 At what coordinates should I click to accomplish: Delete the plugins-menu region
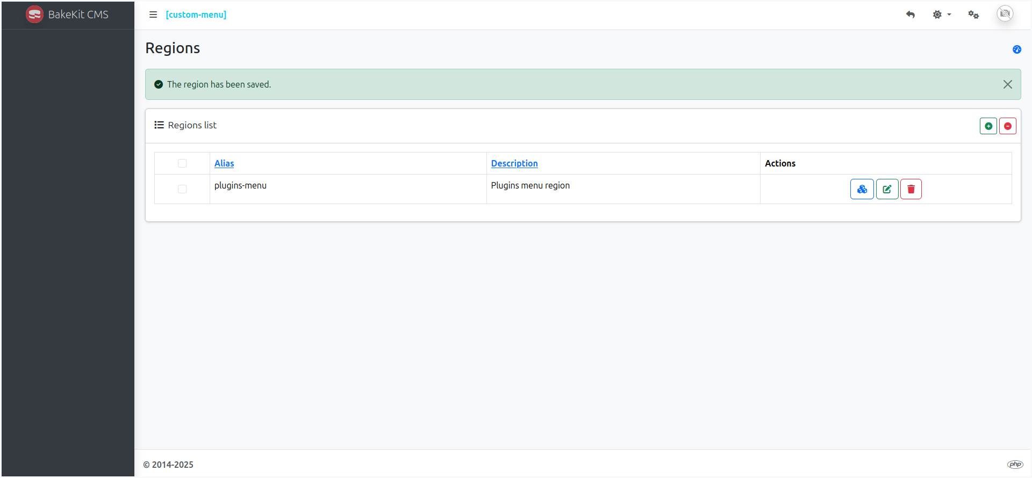(x=911, y=189)
